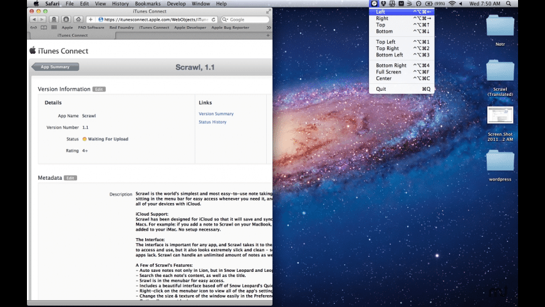Open the Wi-Fi menu
The image size is (545, 307).
(x=452, y=4)
